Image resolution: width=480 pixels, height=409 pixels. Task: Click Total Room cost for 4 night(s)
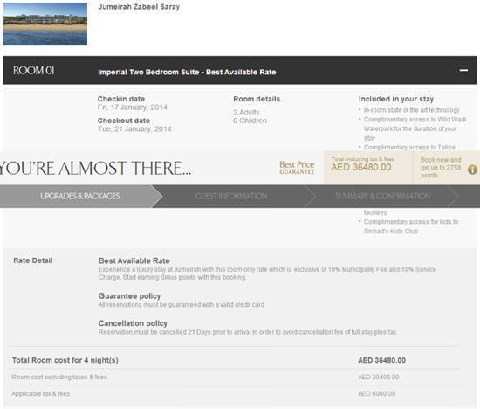(65, 360)
